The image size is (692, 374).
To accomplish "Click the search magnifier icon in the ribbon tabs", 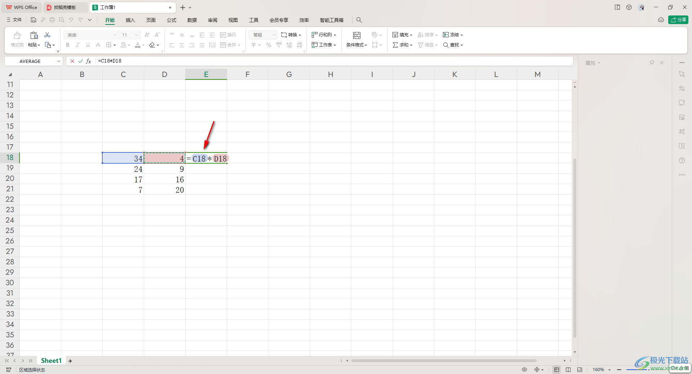I will [x=359, y=20].
